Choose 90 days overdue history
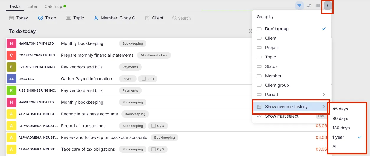The image size is (370, 156). [340, 118]
